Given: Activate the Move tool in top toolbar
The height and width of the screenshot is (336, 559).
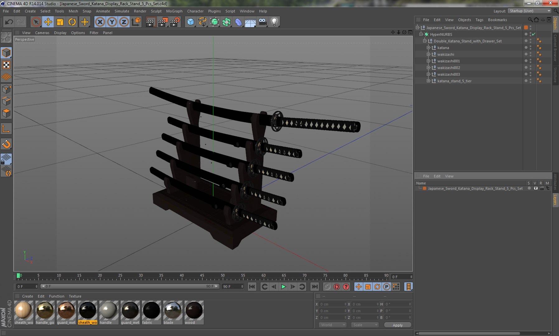Looking at the screenshot, I should [x=48, y=22].
